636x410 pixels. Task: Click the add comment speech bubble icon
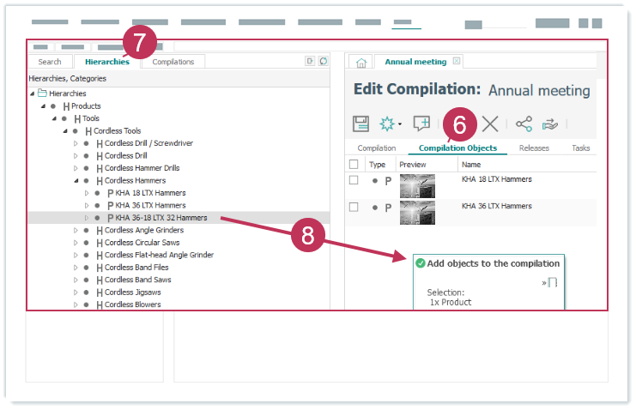click(x=421, y=124)
